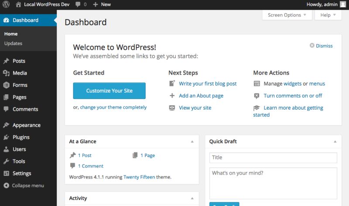
Task: Click the 1 Comment link
Action: pyautogui.click(x=91, y=166)
